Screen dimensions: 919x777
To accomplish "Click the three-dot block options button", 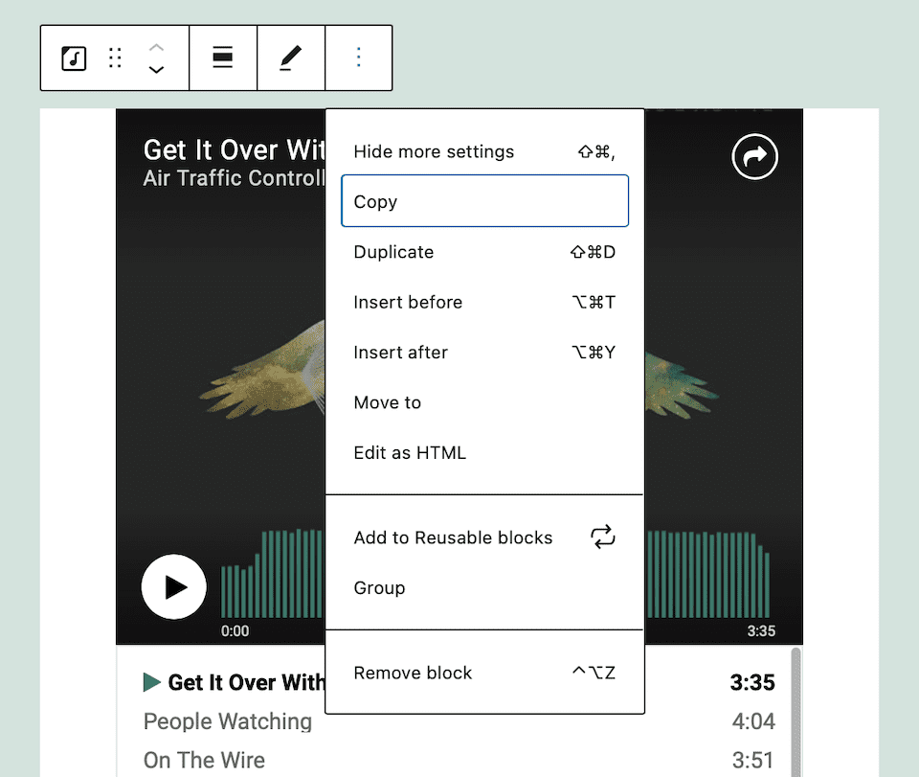I will (x=359, y=58).
